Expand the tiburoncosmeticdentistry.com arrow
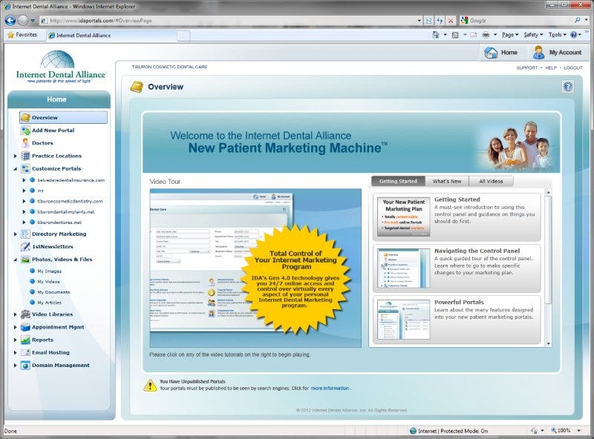 click(24, 202)
